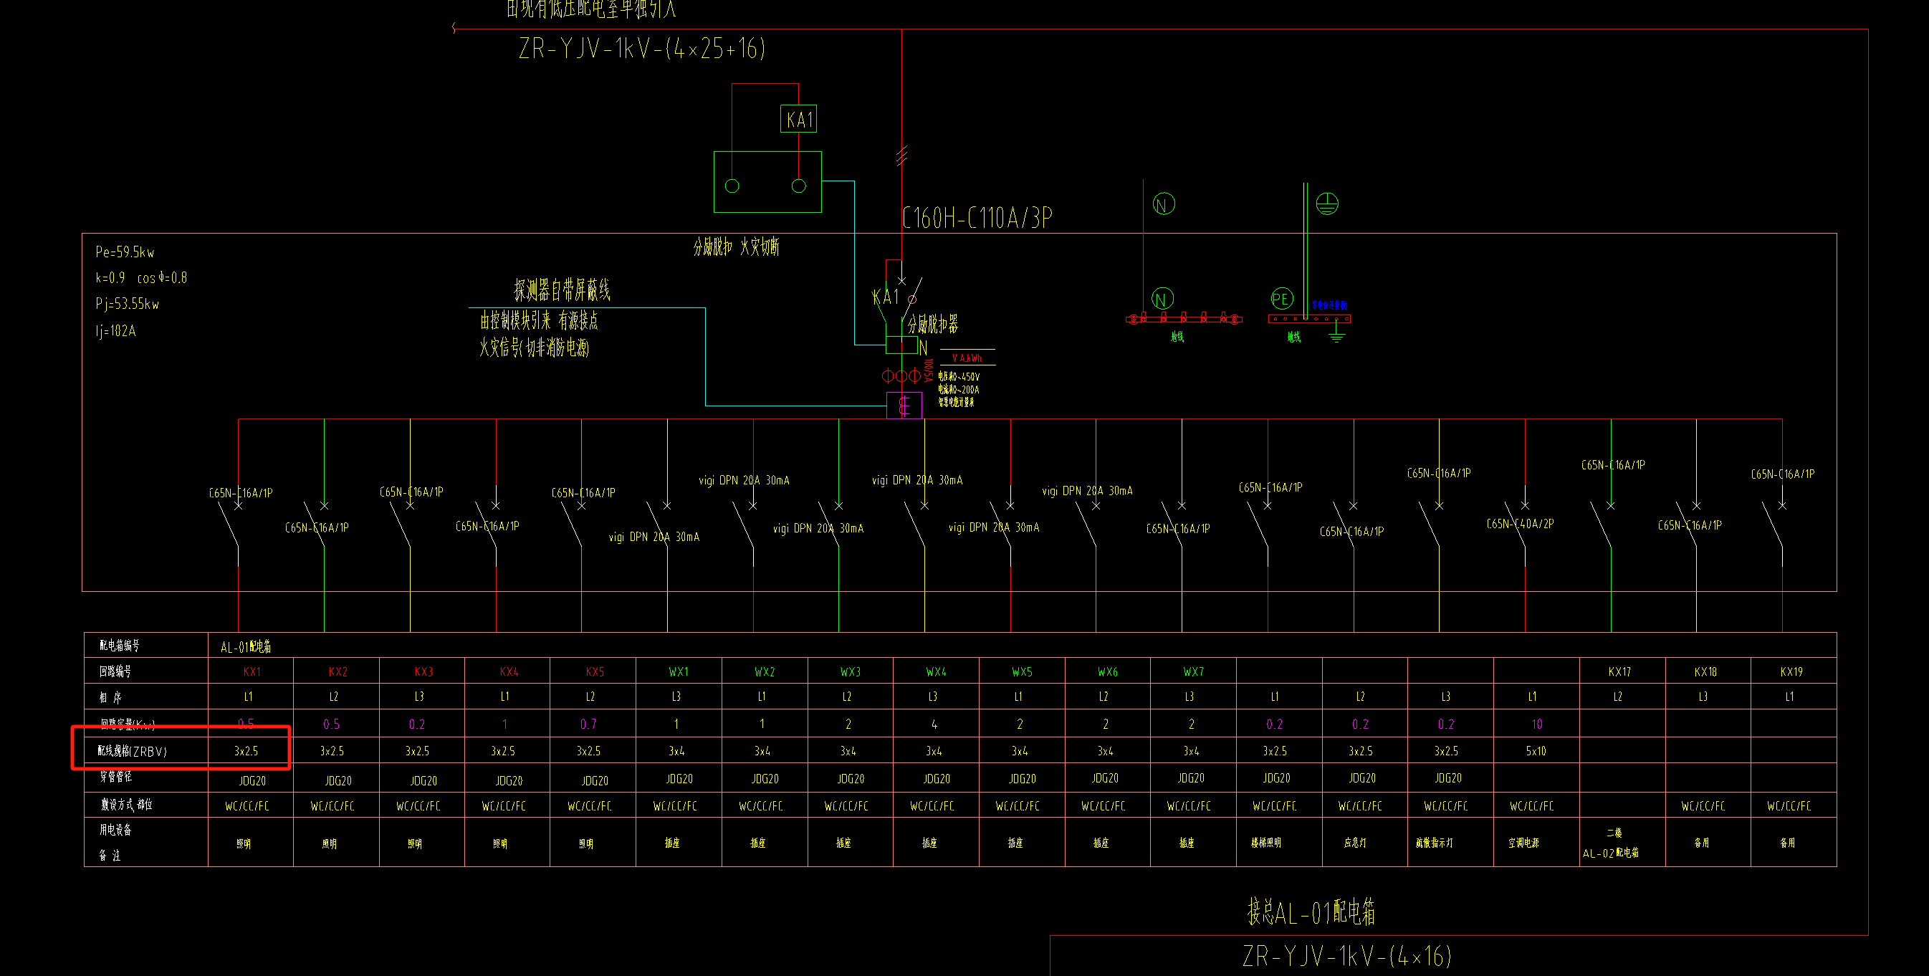Select the 0.7 capacity value under KX5
The image size is (1929, 976).
coord(588,724)
